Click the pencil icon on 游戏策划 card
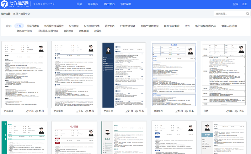The width and height of the screenshot is (251, 154). [176, 111]
